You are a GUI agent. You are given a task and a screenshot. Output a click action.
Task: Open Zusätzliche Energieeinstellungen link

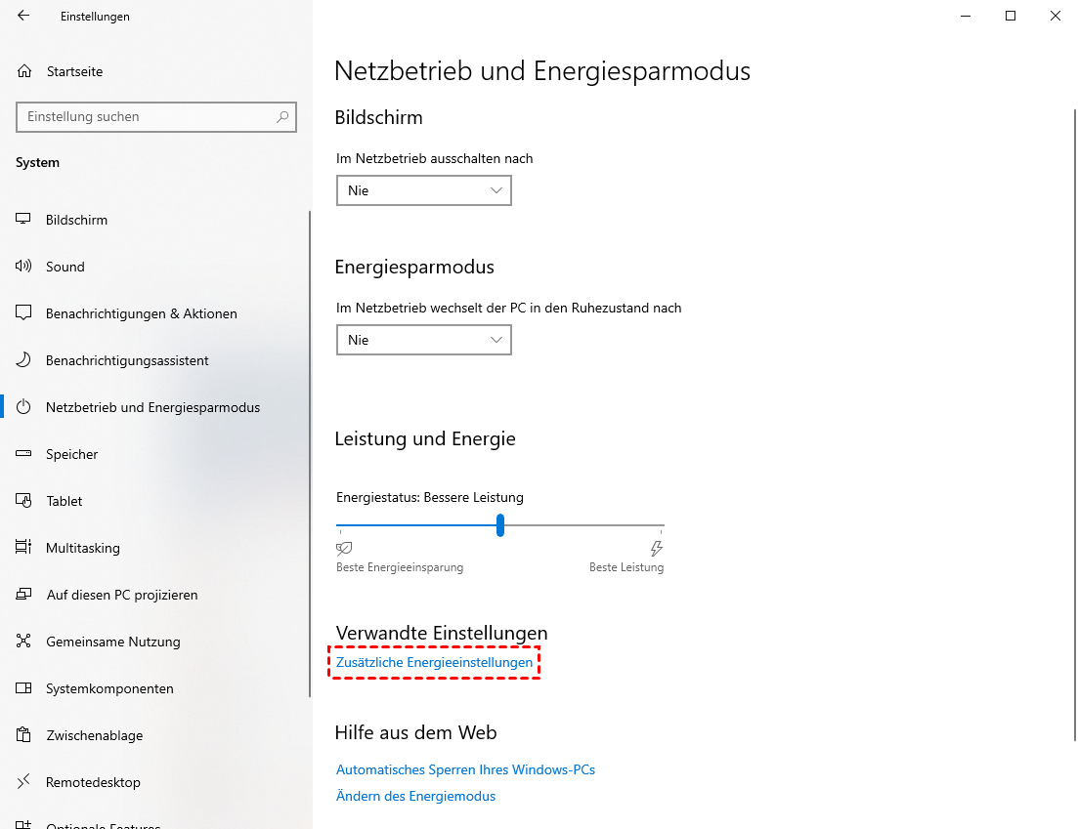click(434, 662)
